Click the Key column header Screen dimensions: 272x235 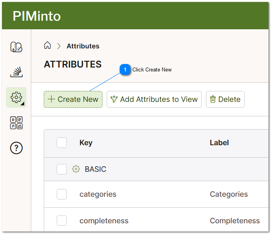click(86, 143)
